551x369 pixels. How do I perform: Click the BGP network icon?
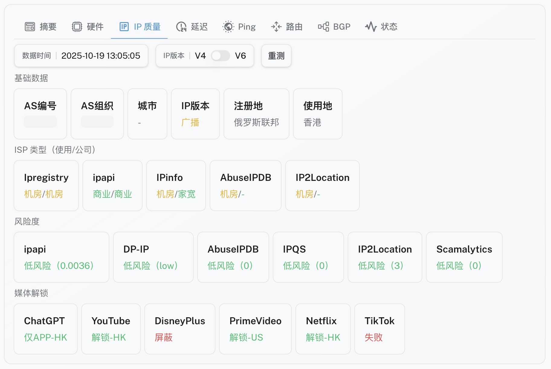[324, 27]
